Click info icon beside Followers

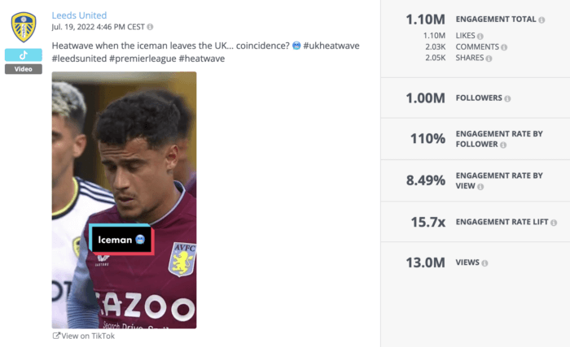pyautogui.click(x=507, y=98)
